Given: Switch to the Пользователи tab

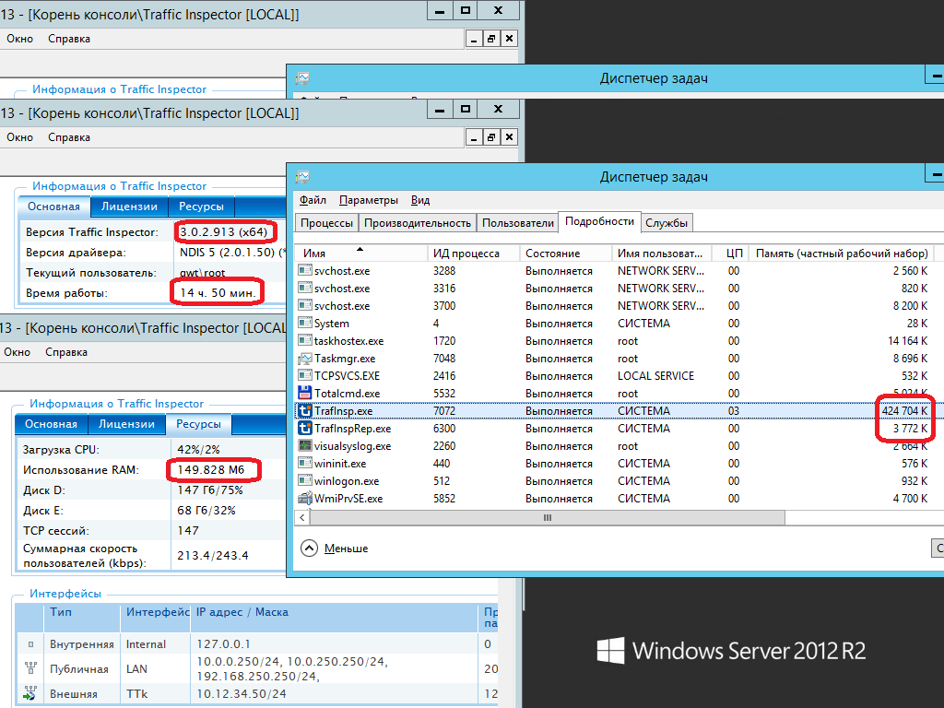Looking at the screenshot, I should [518, 223].
